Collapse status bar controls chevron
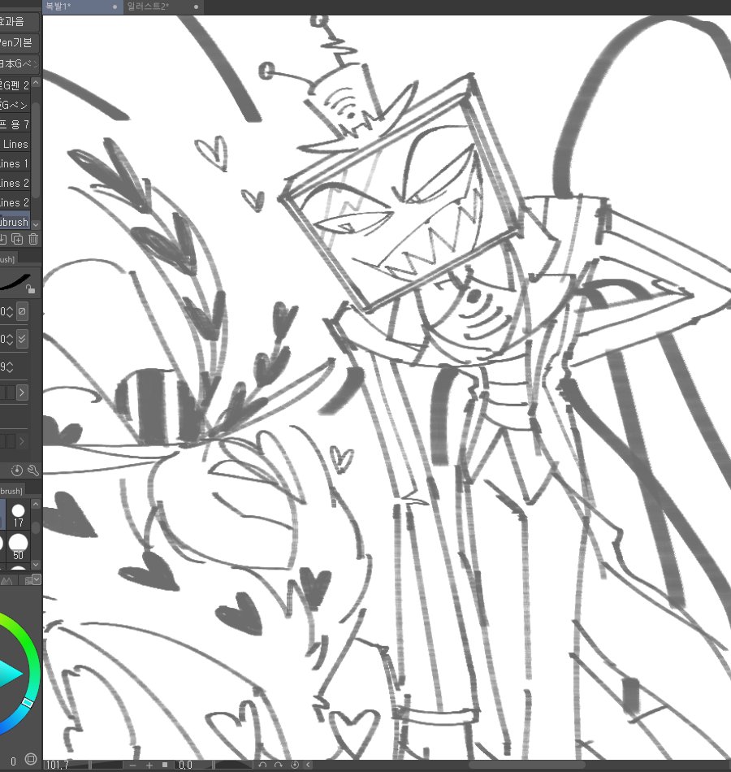Viewport: 731px width, 772px height. tap(308, 765)
